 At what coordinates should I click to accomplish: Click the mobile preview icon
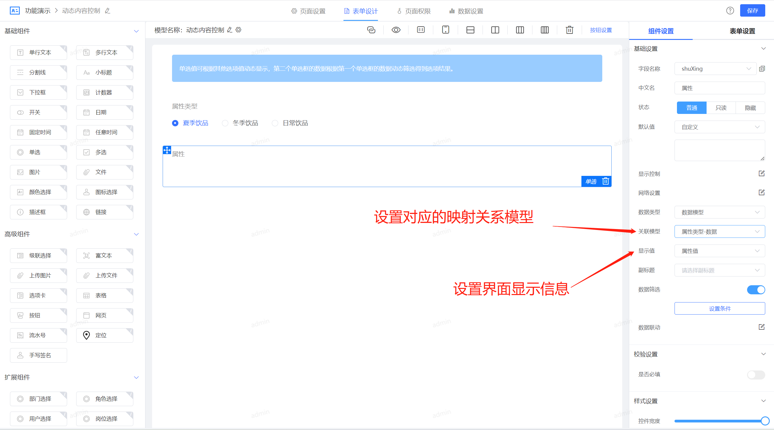point(445,30)
